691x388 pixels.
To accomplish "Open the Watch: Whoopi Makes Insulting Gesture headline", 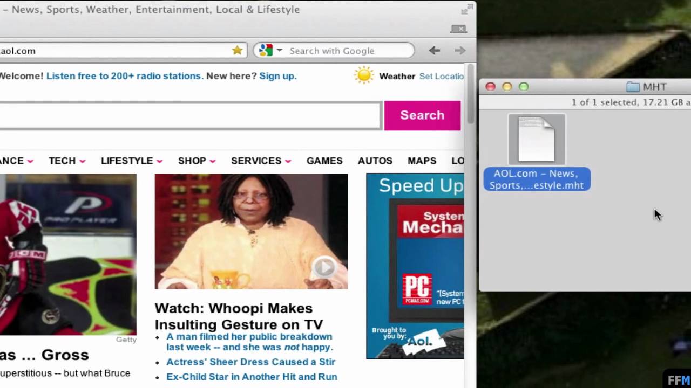I will [x=239, y=316].
